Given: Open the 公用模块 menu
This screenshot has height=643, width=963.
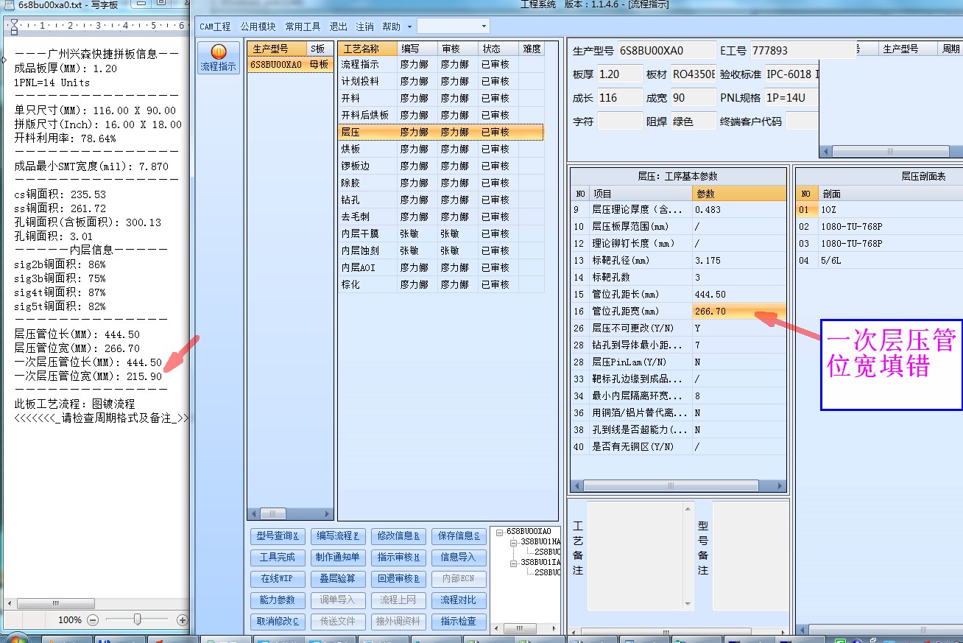Looking at the screenshot, I should pyautogui.click(x=258, y=27).
